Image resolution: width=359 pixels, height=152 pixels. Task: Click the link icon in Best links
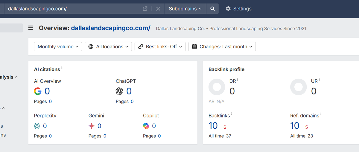click(x=141, y=46)
